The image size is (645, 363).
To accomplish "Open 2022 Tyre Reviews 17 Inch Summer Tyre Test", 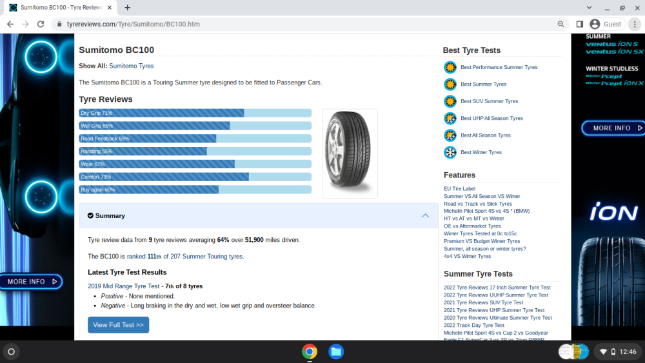I will [497, 288].
